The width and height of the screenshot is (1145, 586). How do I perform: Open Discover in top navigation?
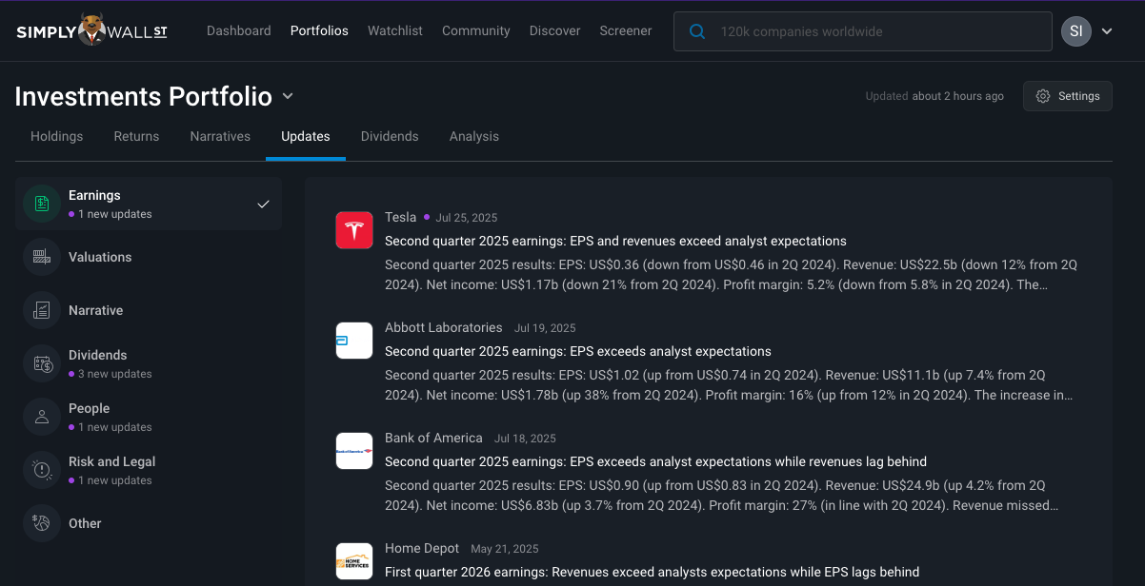point(555,30)
